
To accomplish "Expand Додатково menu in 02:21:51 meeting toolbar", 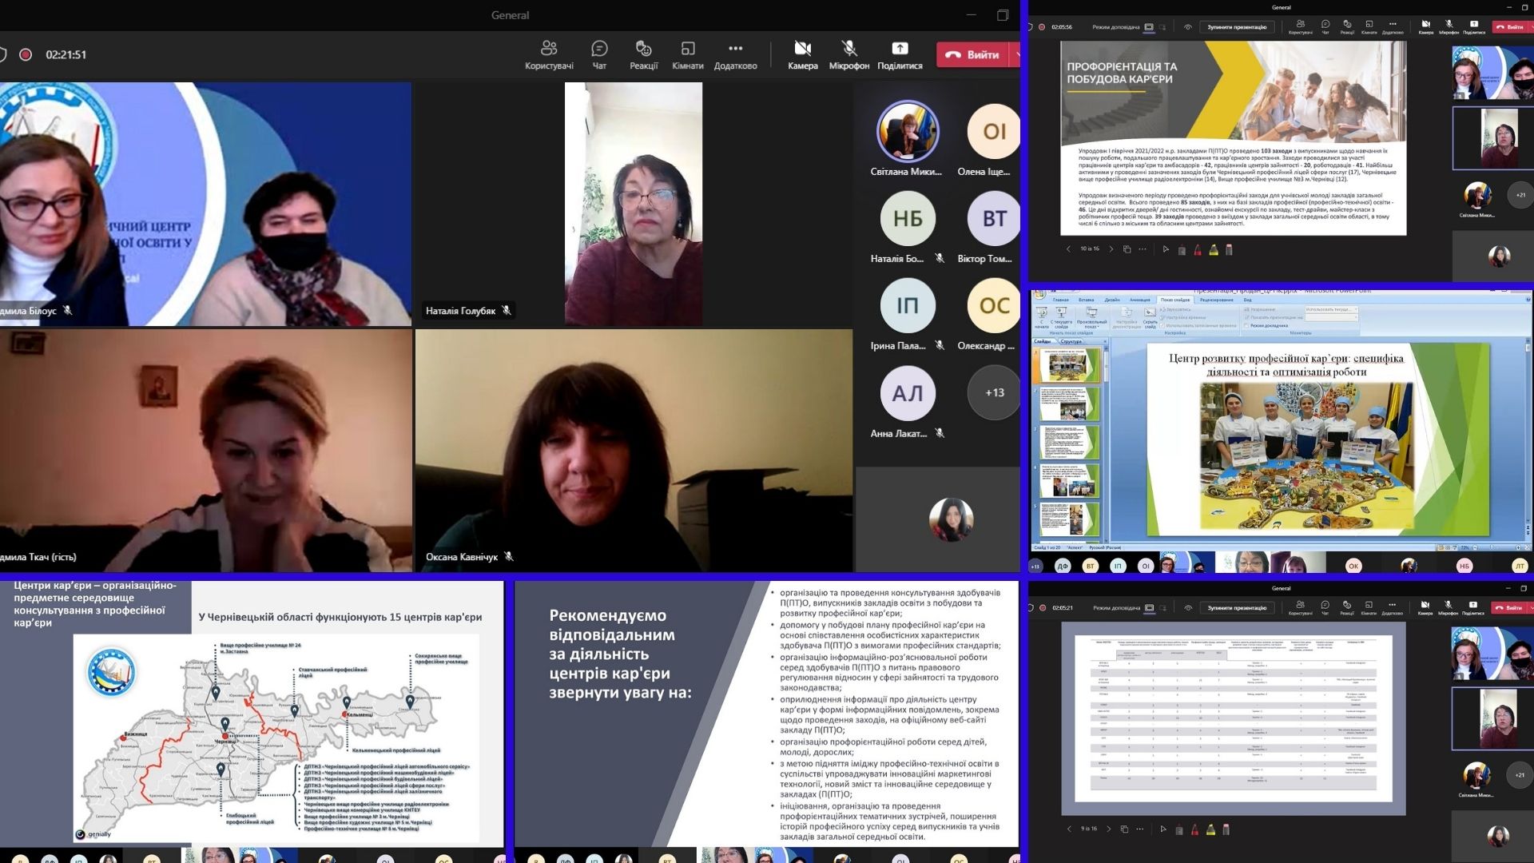I will click(735, 50).
